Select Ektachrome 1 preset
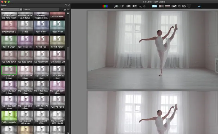This screenshot has width=218, height=134. pos(57,16)
